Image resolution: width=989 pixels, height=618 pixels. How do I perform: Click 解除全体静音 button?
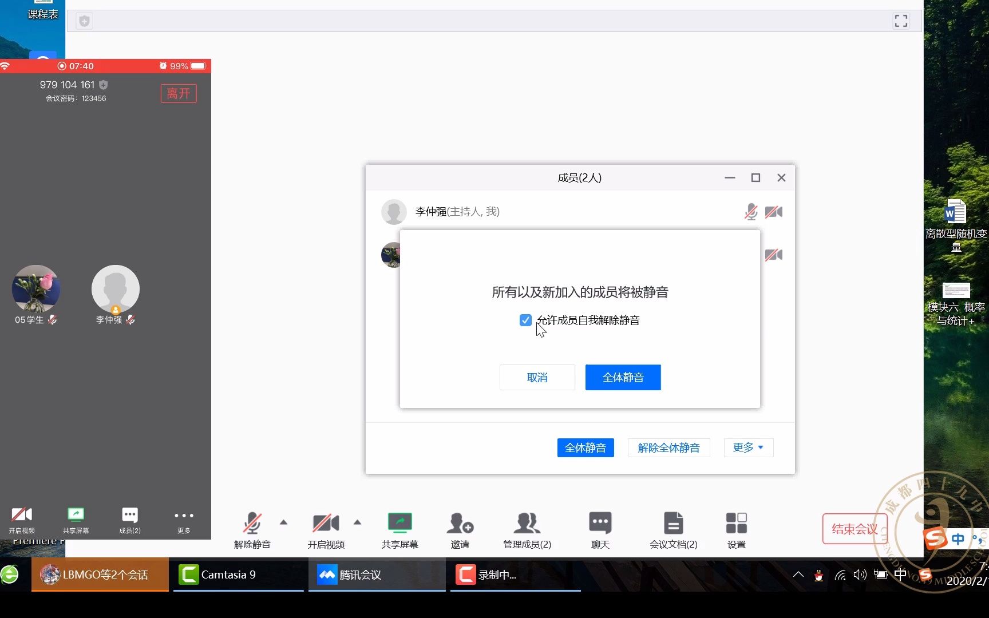(668, 447)
